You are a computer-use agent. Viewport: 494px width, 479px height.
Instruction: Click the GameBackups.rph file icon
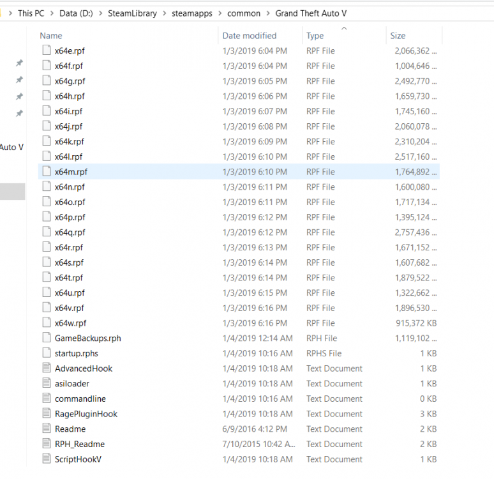tap(47, 338)
